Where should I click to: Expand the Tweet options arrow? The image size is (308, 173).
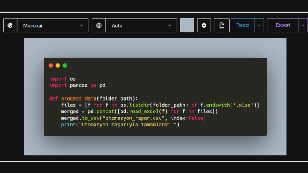[259, 25]
